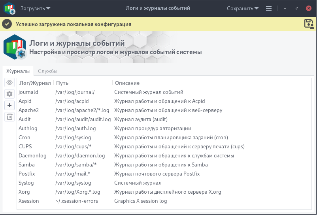The height and width of the screenshot is (215, 317).
Task: Minimize the window
Action: (x=285, y=8)
